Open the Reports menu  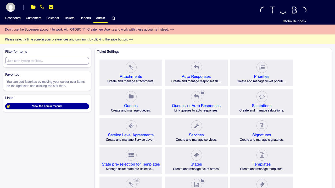(x=85, y=18)
